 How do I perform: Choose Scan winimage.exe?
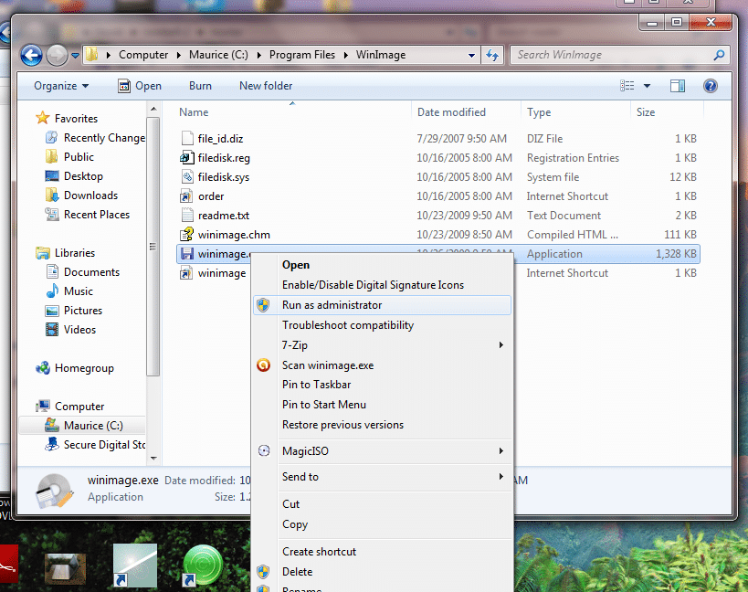[382, 365]
